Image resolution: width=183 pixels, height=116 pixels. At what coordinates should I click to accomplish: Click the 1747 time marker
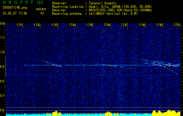tap(125, 25)
